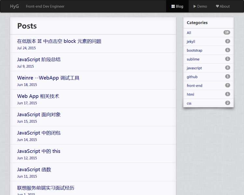Open the 'JavaScript 面向对象' post
Screen dimensions: 244x195
click(x=39, y=115)
